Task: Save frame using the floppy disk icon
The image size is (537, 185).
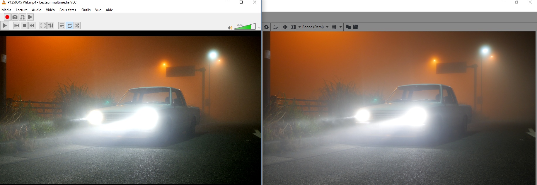Action: click(356, 27)
